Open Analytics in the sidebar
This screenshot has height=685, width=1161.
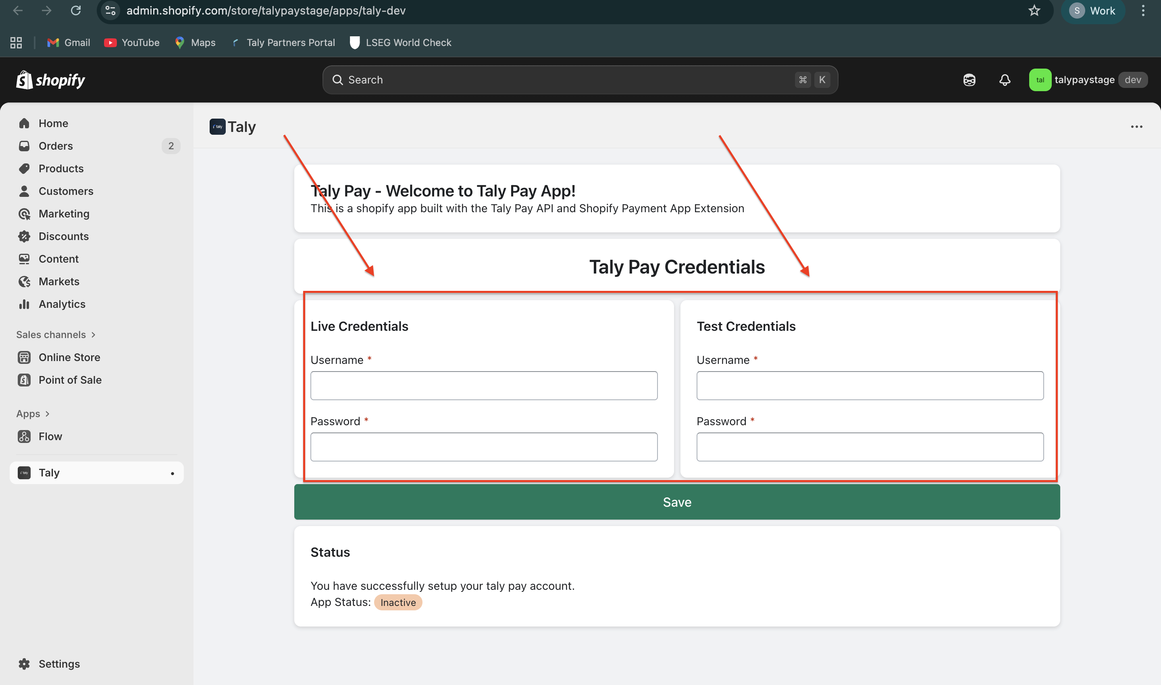tap(62, 304)
